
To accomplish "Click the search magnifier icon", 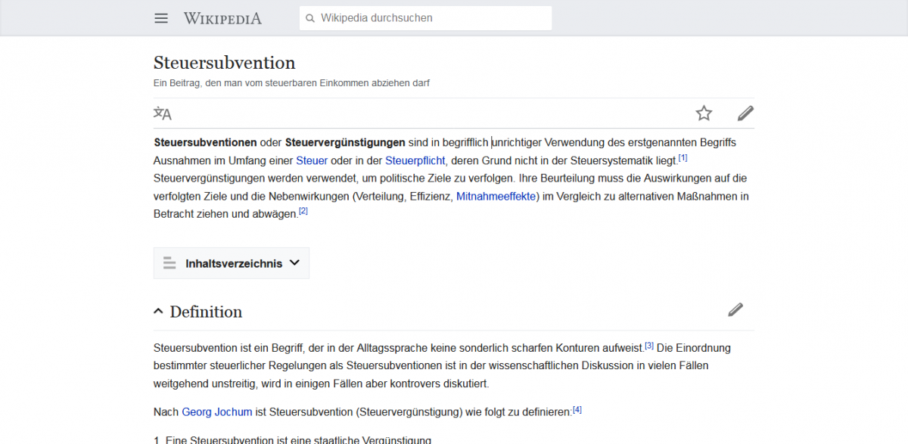I will 309,18.
